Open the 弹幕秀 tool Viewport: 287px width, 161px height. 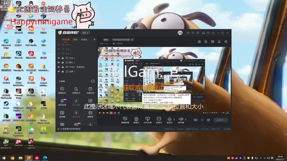[90, 114]
